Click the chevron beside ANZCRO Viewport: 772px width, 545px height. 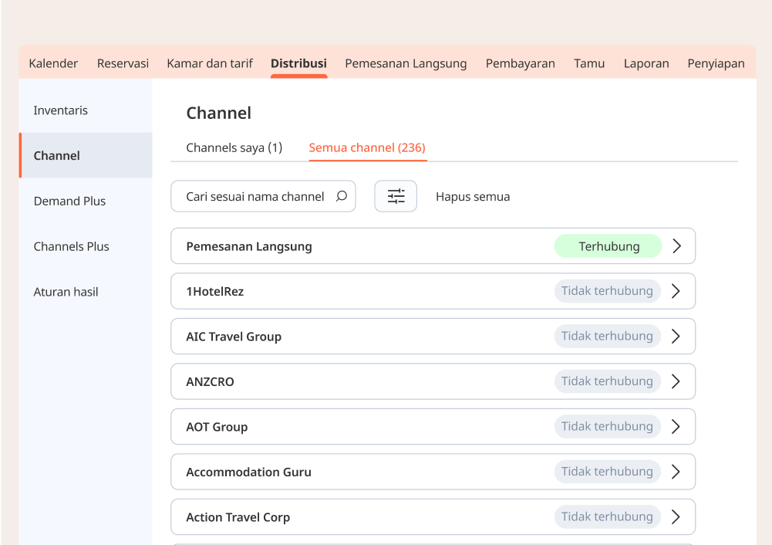click(676, 381)
